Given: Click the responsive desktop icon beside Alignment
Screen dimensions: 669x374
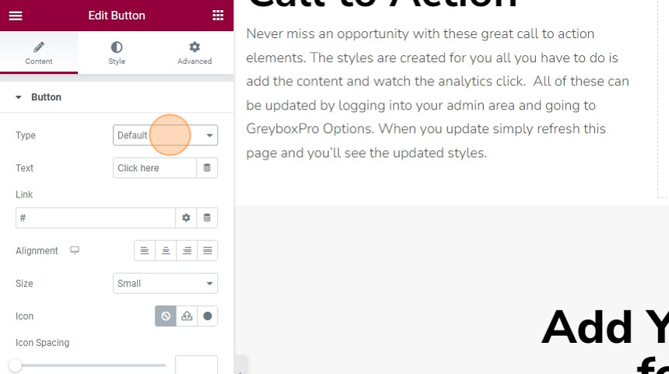Looking at the screenshot, I should pyautogui.click(x=75, y=250).
